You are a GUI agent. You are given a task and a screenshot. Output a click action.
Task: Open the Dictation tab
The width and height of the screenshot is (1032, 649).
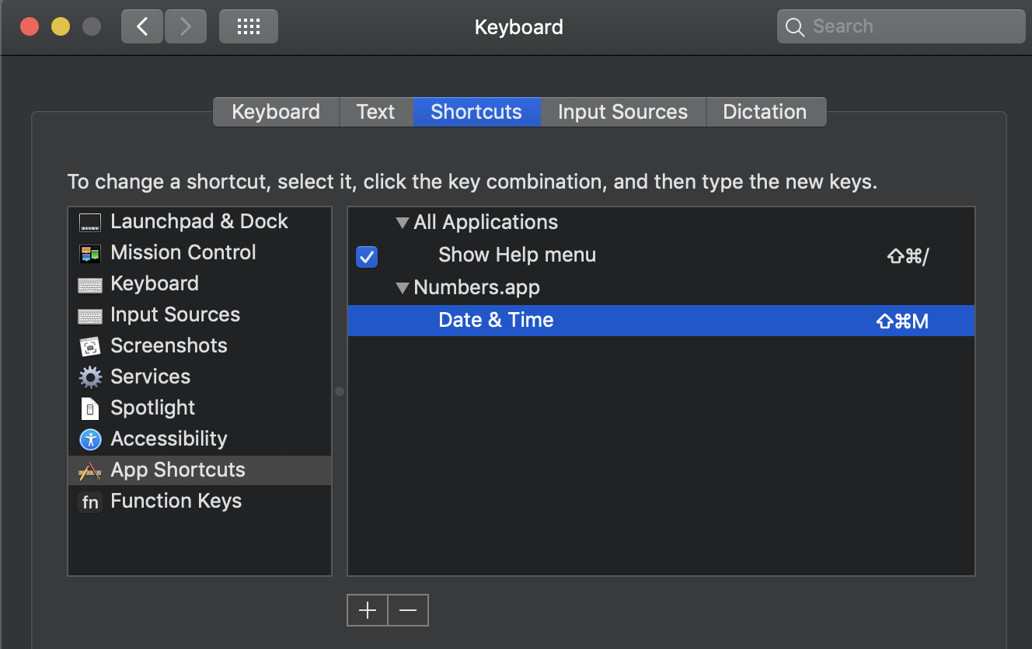tap(765, 111)
